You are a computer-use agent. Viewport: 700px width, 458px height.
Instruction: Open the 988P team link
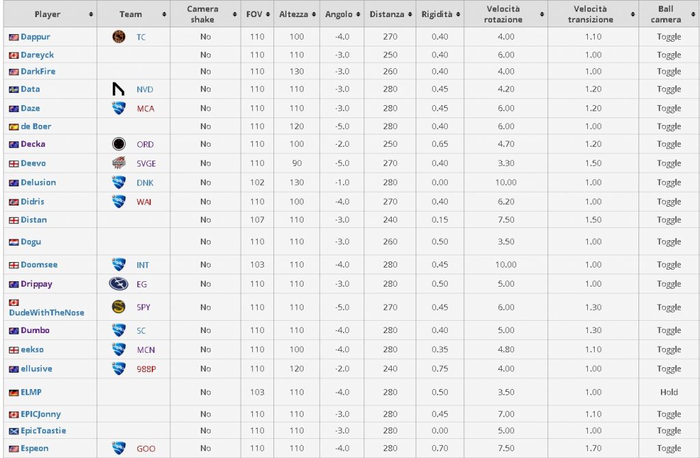pyautogui.click(x=146, y=369)
